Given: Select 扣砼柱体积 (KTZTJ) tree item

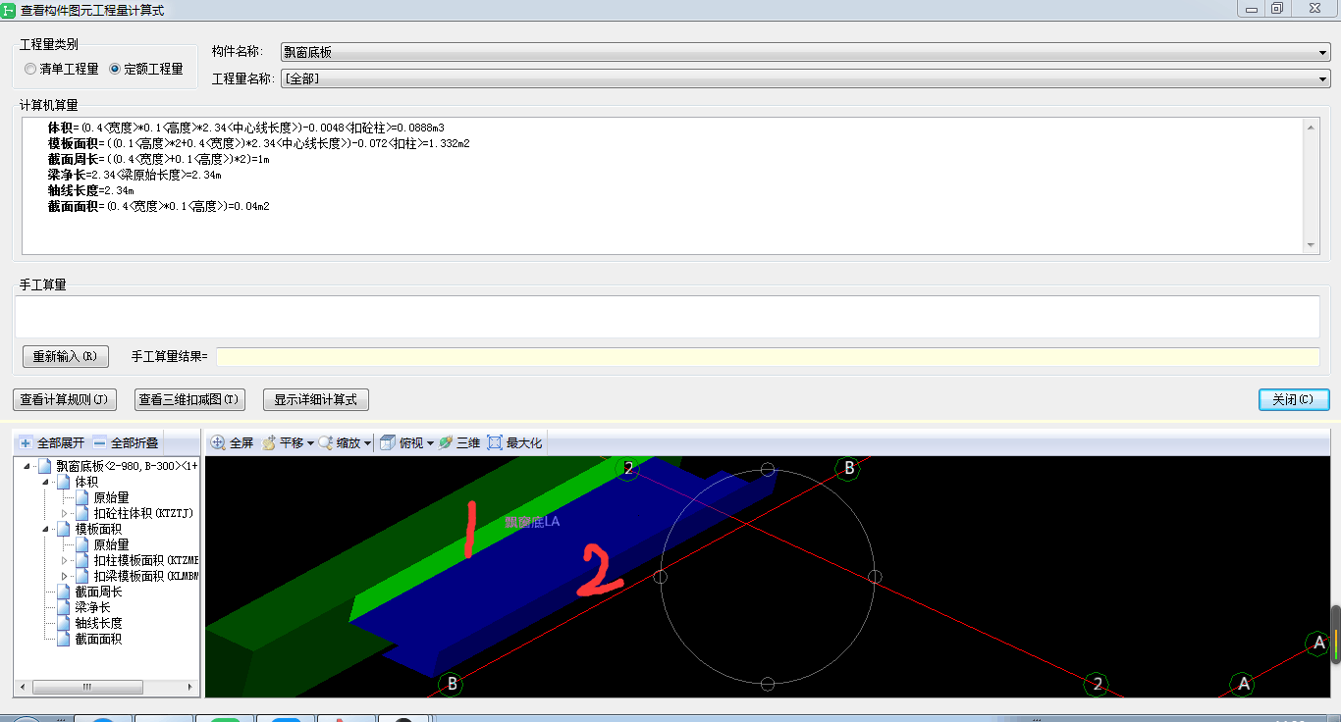Looking at the screenshot, I should click(x=143, y=513).
